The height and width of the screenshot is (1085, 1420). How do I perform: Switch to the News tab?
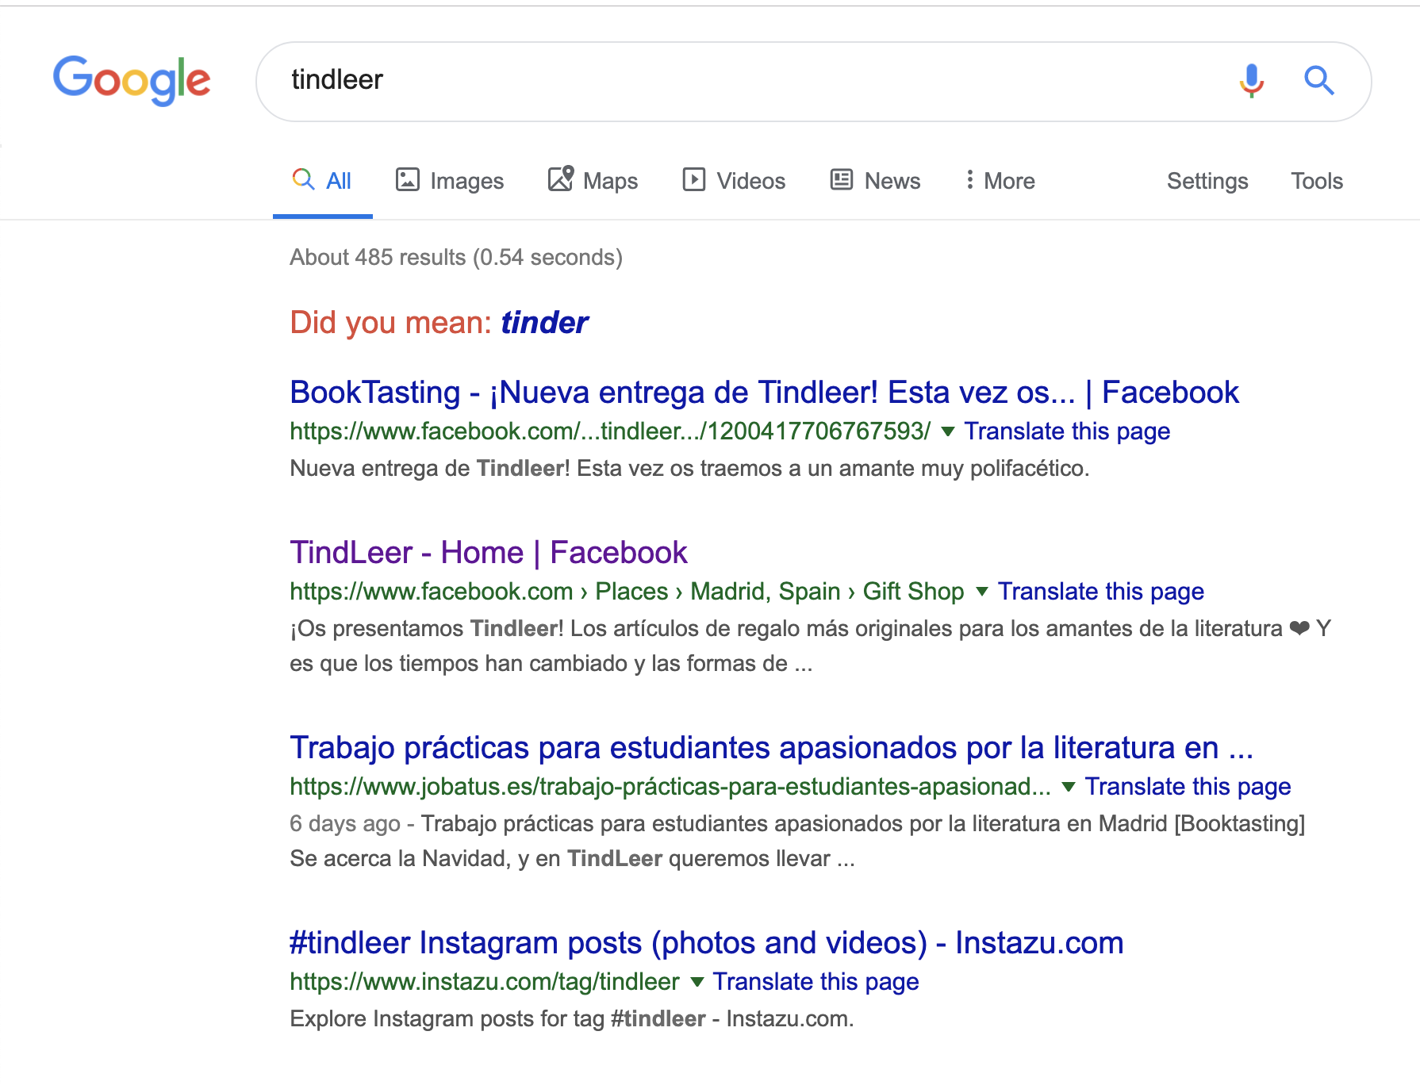(x=875, y=181)
